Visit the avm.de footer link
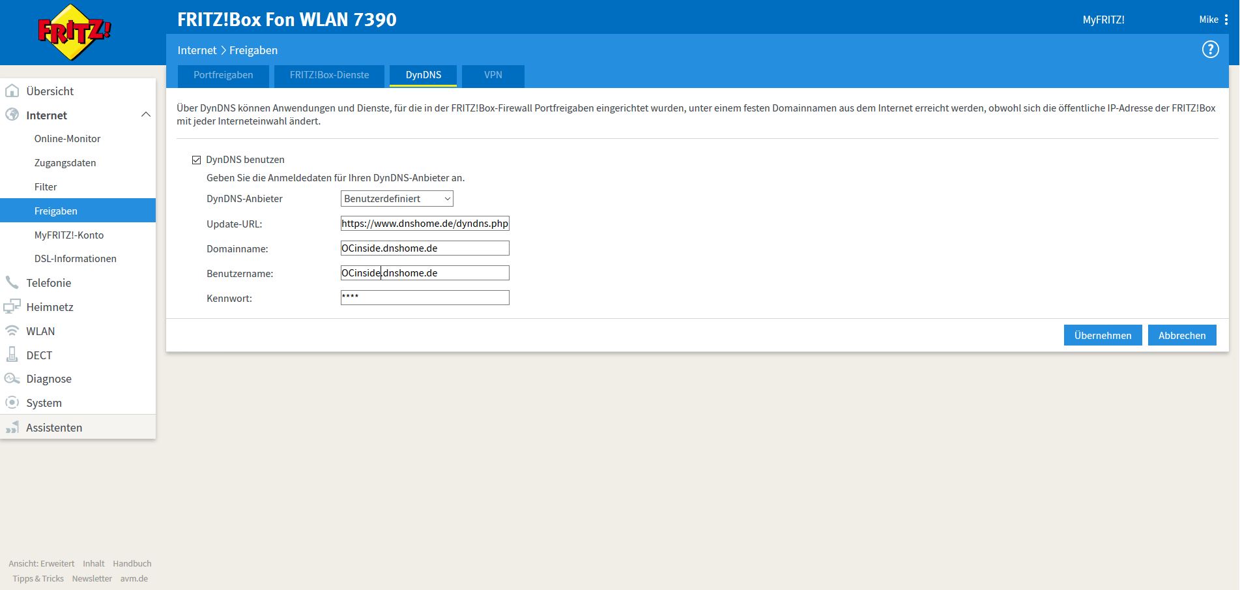The image size is (1240, 590). coord(134,578)
